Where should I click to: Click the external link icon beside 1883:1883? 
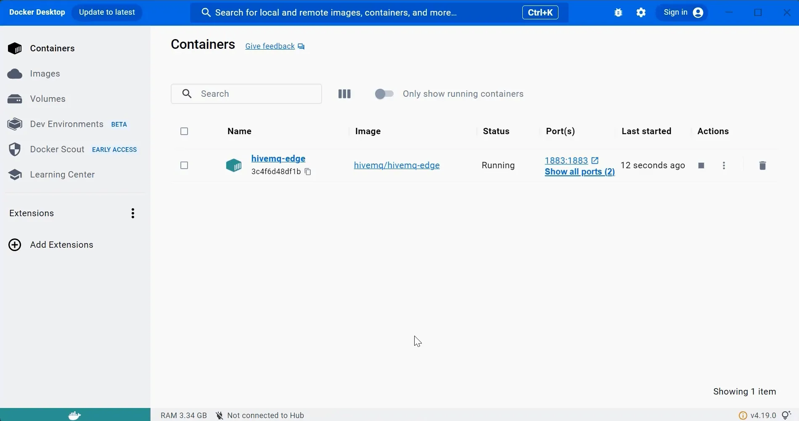click(x=595, y=160)
